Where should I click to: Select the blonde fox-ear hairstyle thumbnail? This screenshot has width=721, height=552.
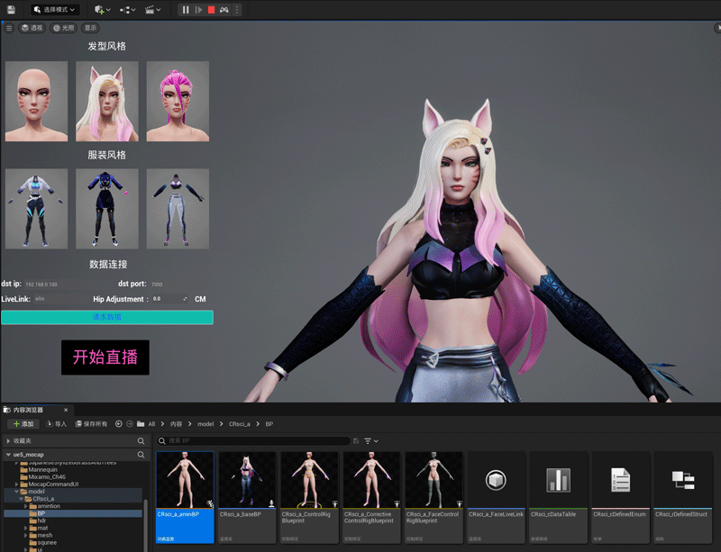107,101
